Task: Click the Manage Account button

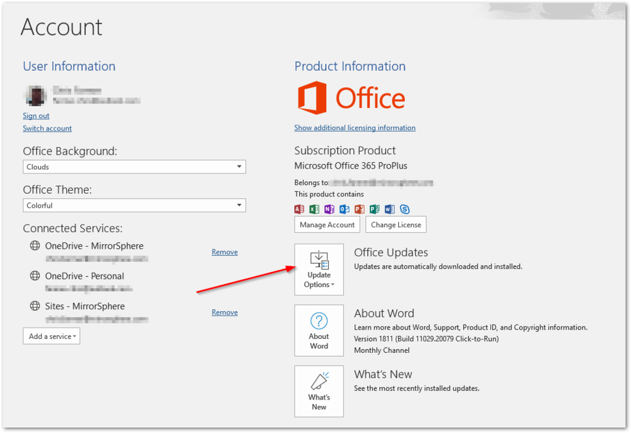Action: click(x=327, y=225)
